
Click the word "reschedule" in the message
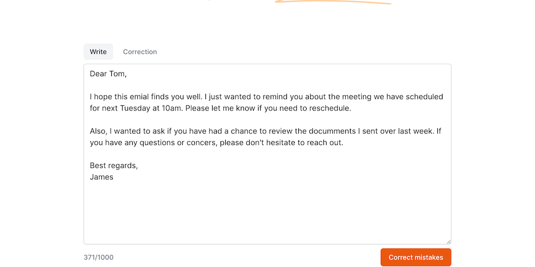click(330, 108)
